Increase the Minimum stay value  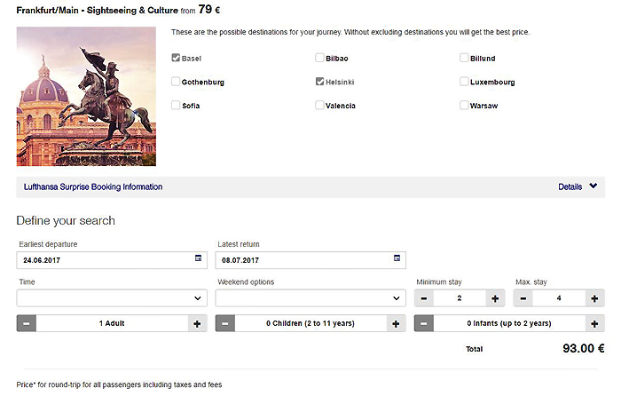coord(495,298)
